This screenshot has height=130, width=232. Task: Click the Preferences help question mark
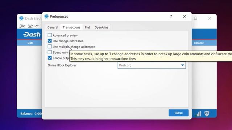pyautogui.click(x=171, y=16)
